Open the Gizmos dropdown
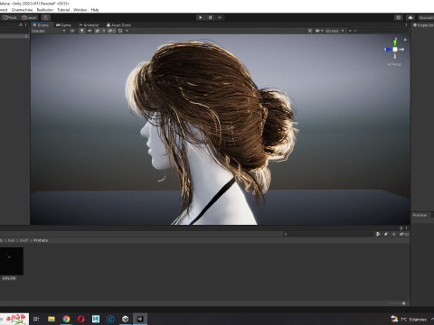The height and width of the screenshot is (325, 434). tap(335, 31)
